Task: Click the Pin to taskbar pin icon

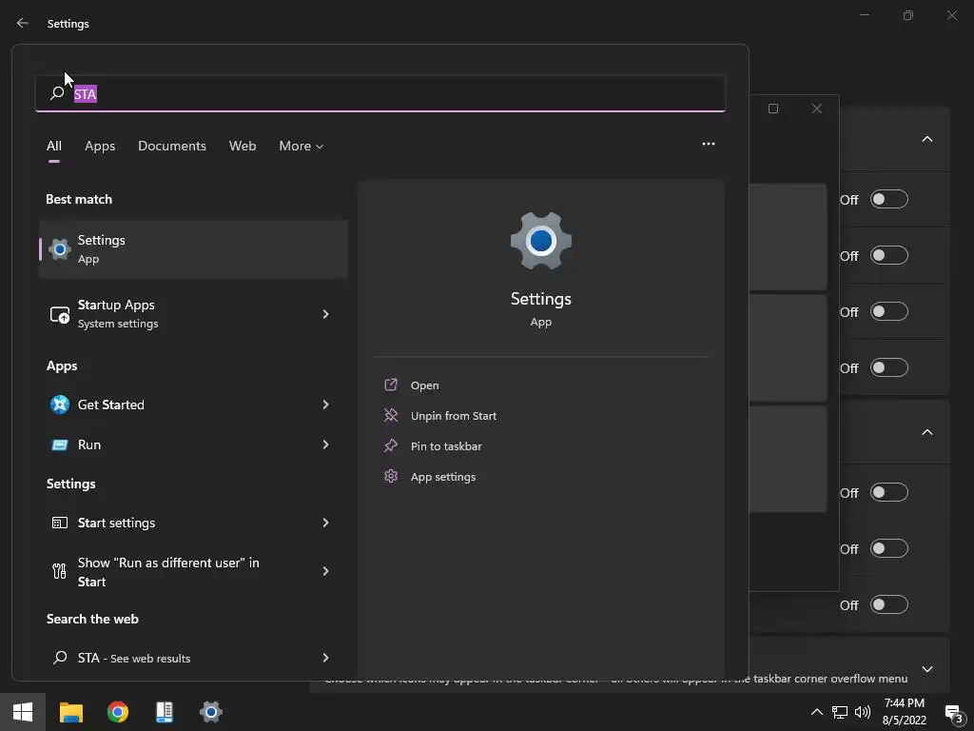Action: coord(391,445)
